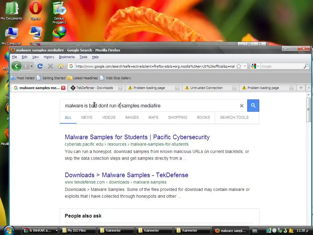Click the EN language indicator
The height and width of the screenshot is (235, 313).
point(255,230)
